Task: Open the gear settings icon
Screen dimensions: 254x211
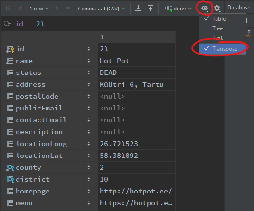Action: click(217, 9)
